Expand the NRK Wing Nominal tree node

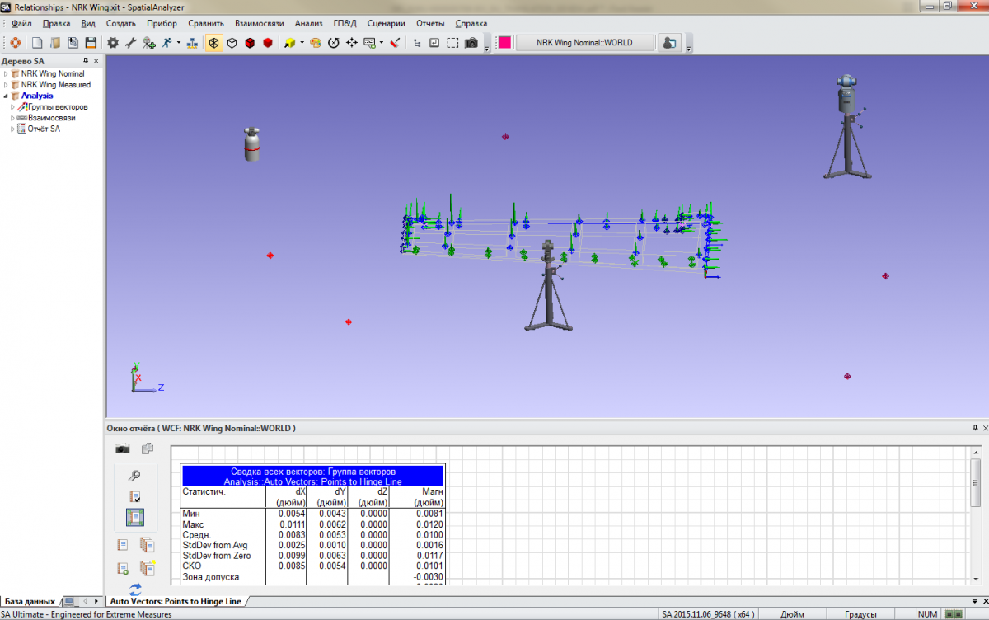[6, 73]
